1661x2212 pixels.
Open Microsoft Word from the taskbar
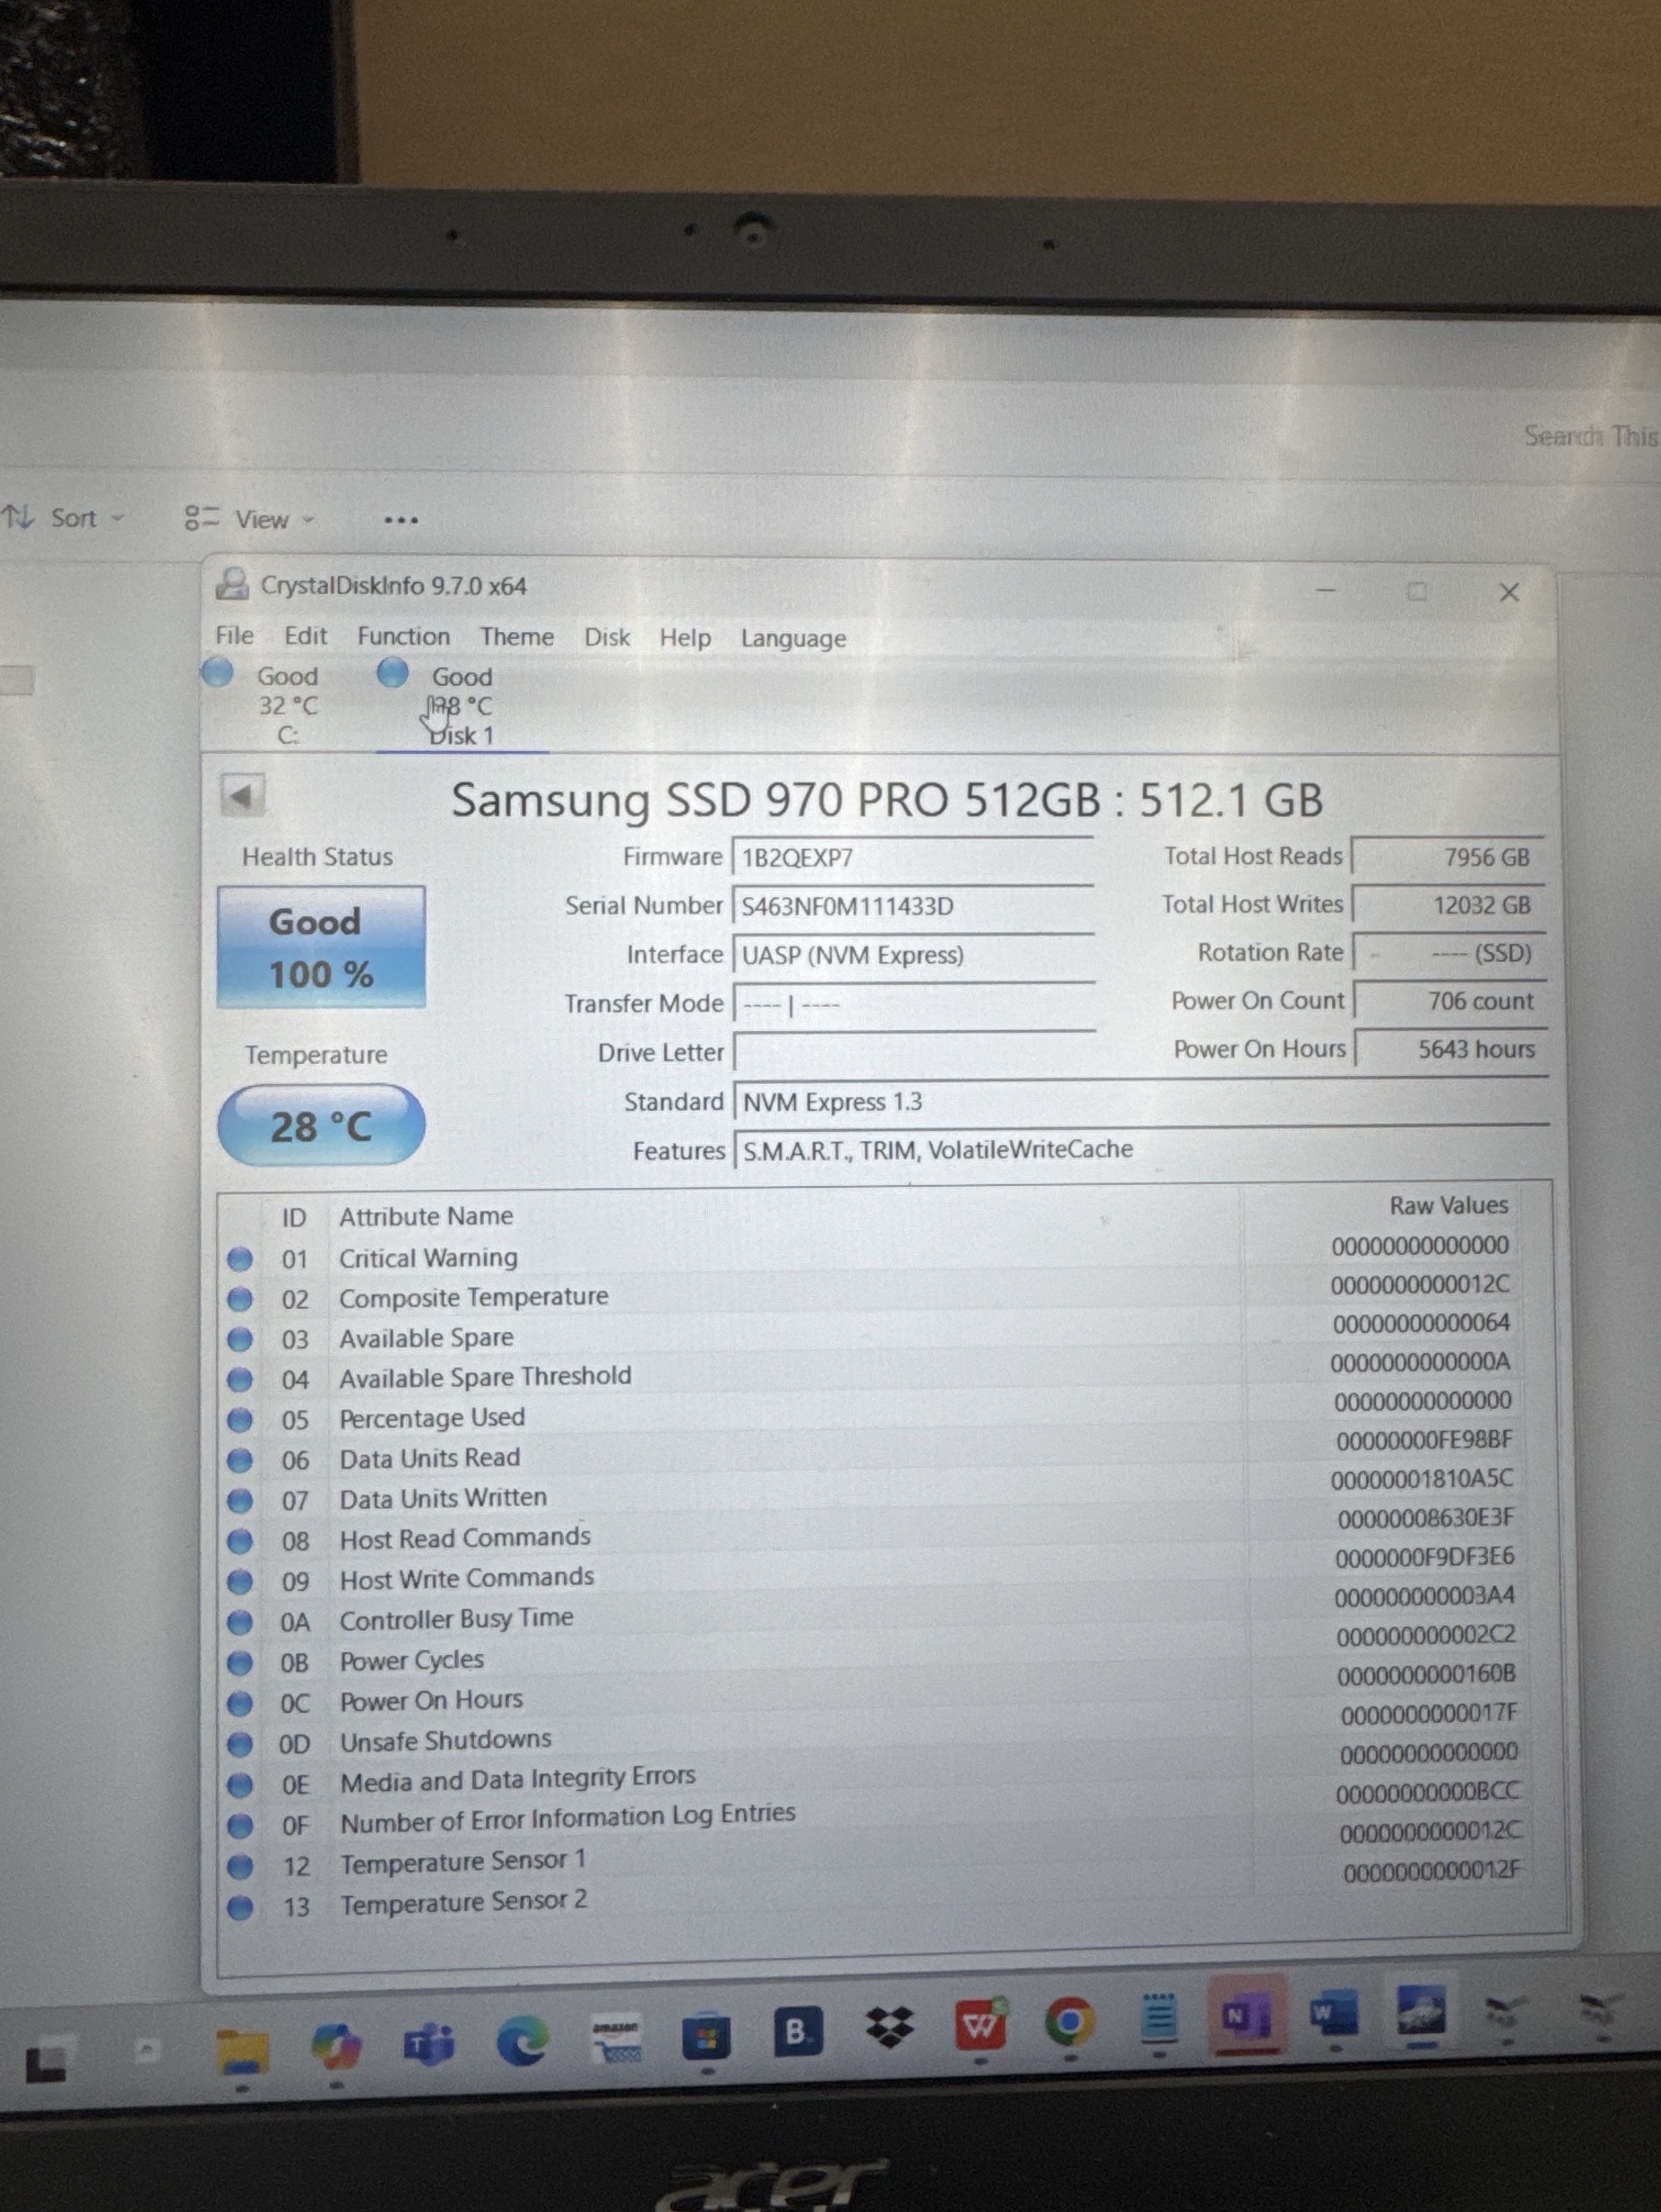point(1334,2013)
